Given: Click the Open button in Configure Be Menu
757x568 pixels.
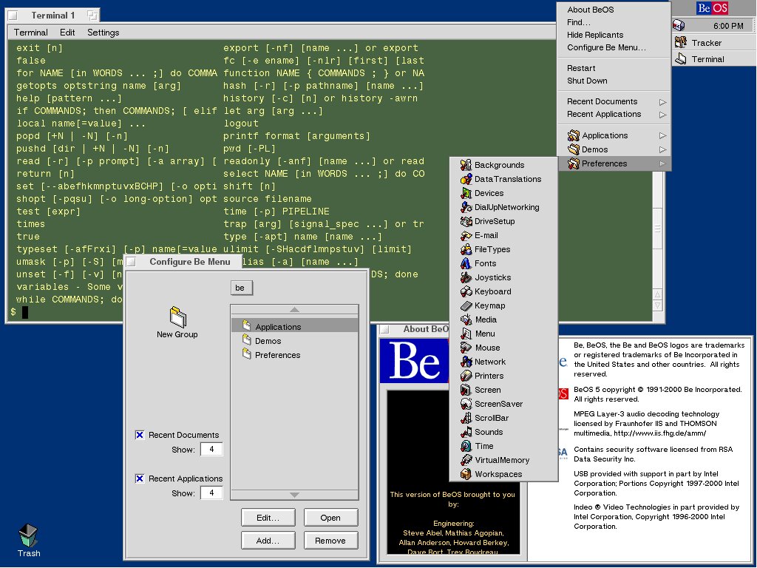Looking at the screenshot, I should pos(330,517).
